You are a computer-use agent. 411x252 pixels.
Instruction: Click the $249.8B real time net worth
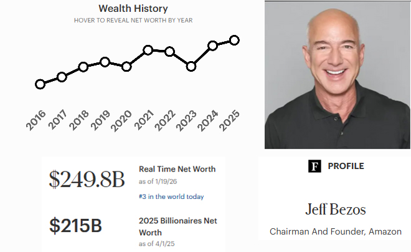point(87,179)
